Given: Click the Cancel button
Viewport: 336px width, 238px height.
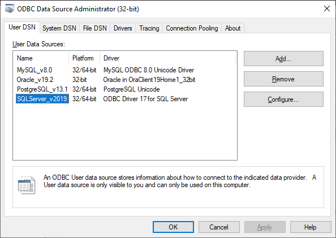Looking at the screenshot, I should [x=219, y=227].
